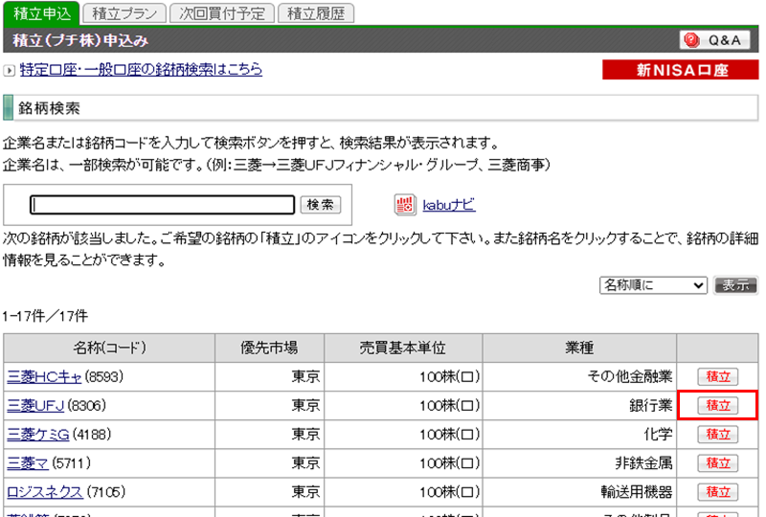The width and height of the screenshot is (766, 517).
Task: Switch to 積立プラン tab
Action: click(124, 13)
